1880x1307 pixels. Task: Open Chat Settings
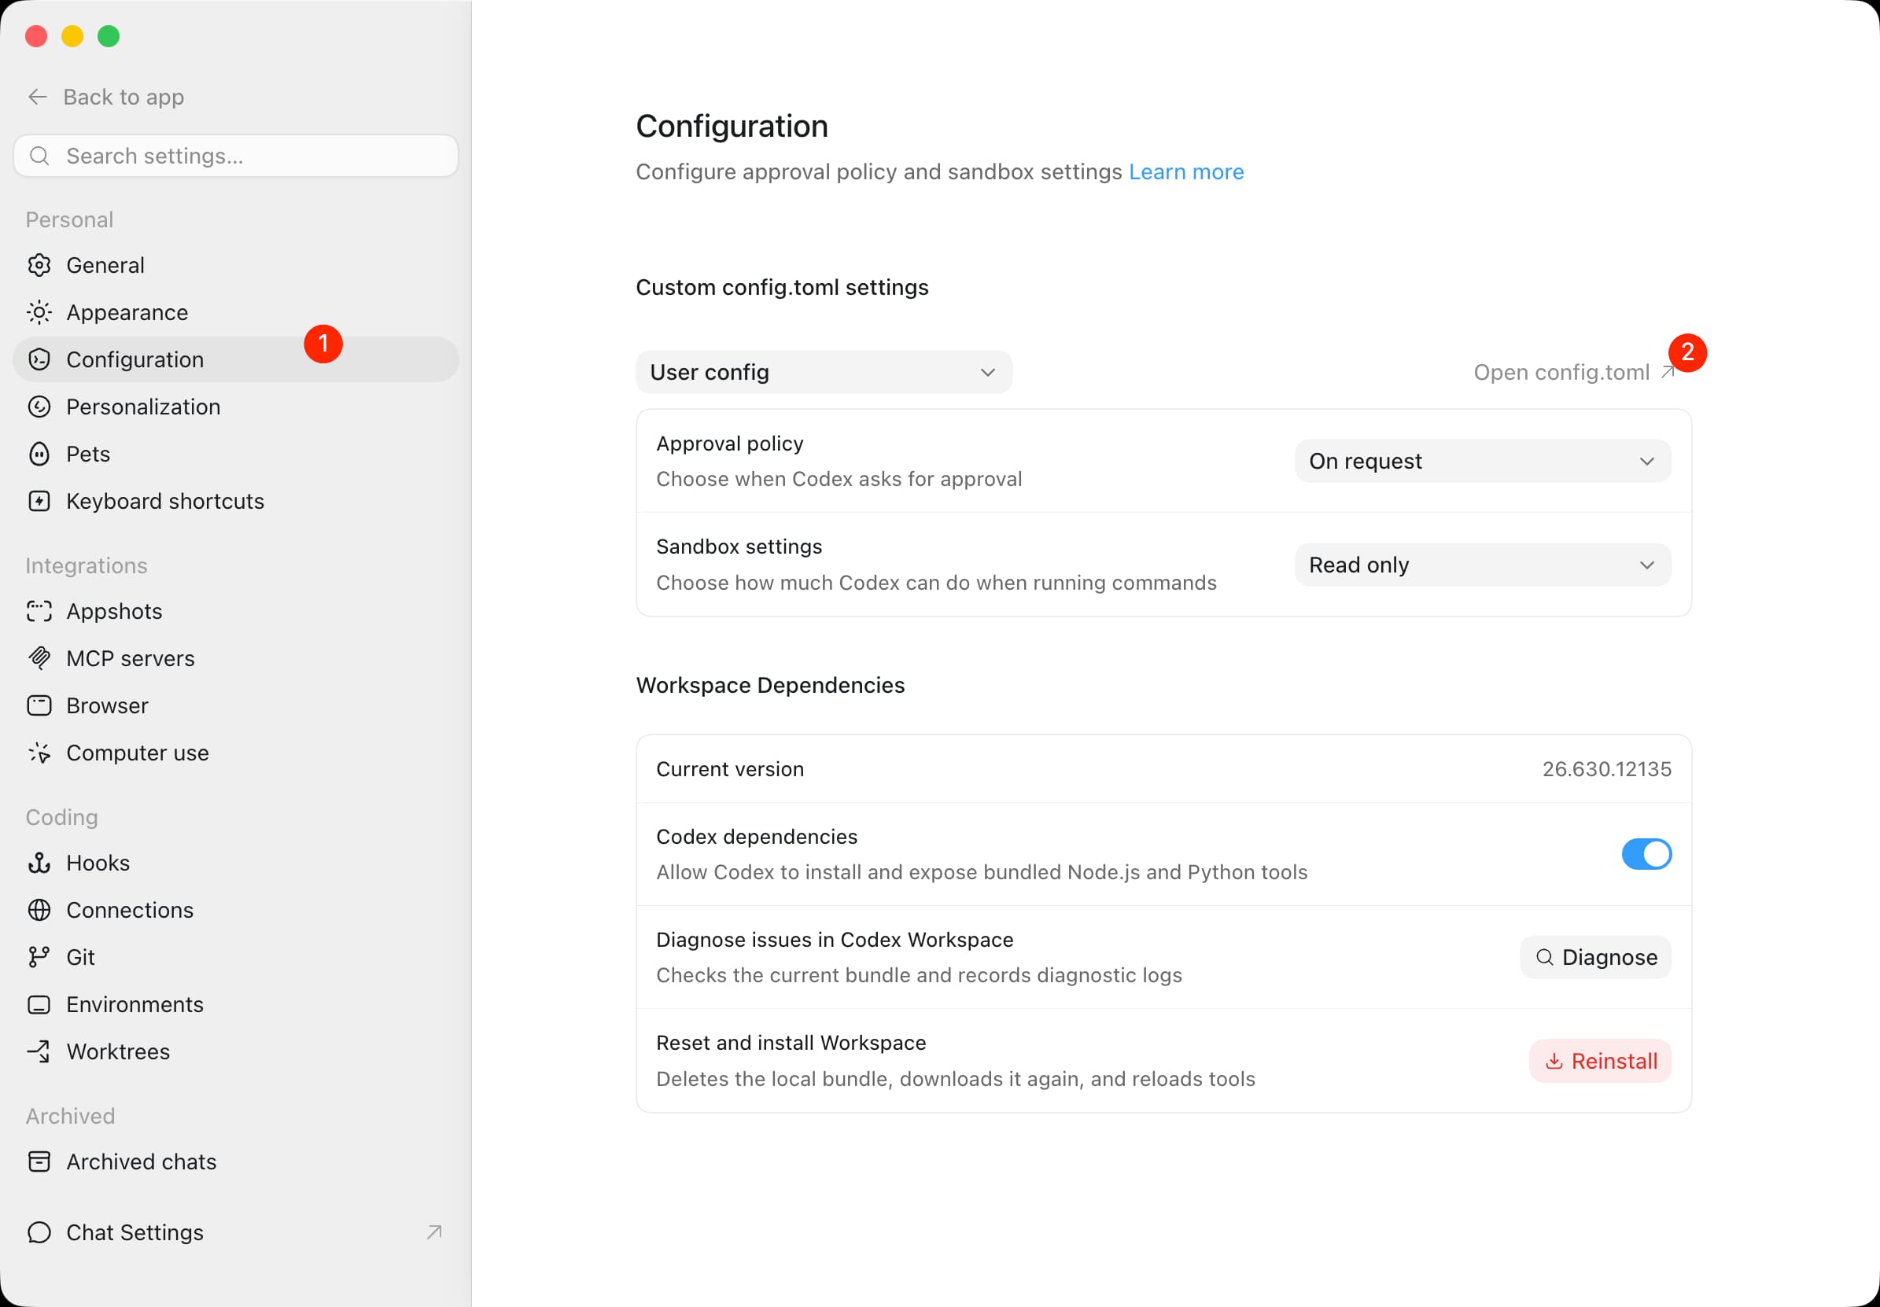(x=236, y=1232)
